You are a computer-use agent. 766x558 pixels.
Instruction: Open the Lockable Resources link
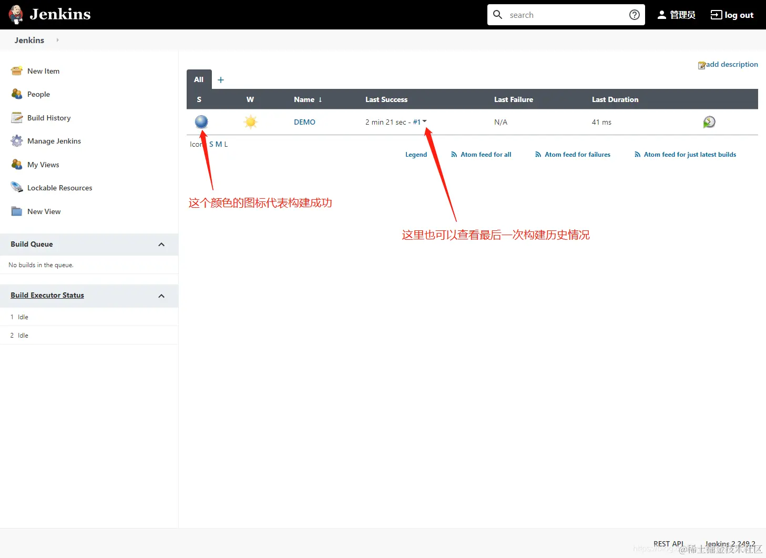tap(59, 188)
